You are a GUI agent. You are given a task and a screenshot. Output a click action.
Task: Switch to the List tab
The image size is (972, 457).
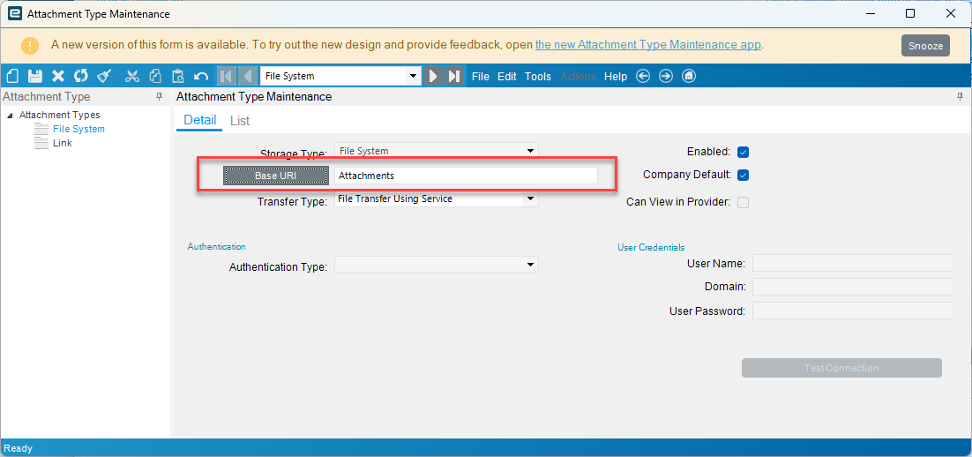240,120
